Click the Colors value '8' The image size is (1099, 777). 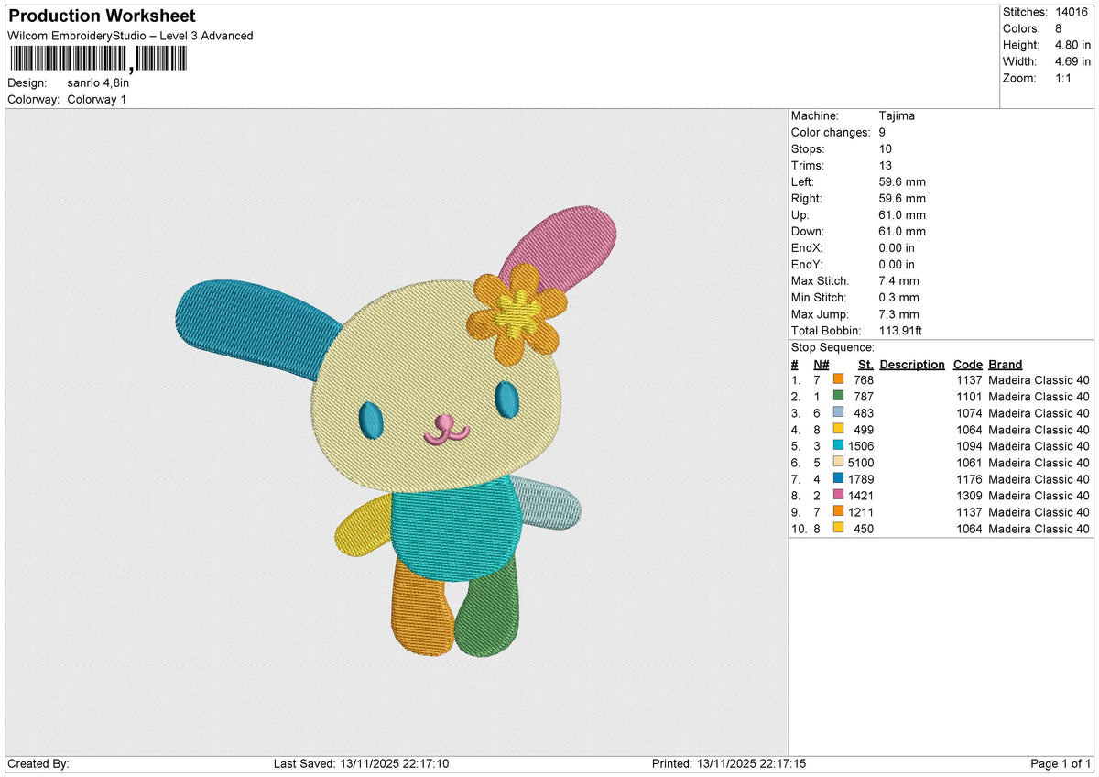tap(1060, 28)
